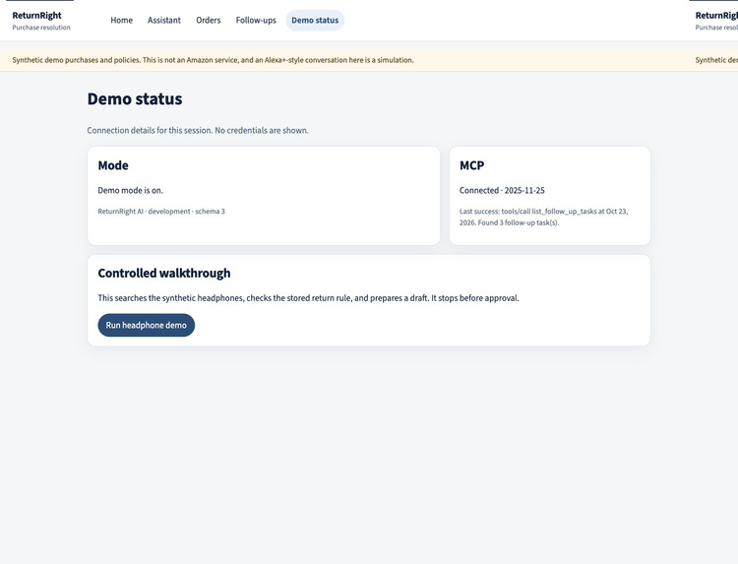Click the Purchase resolution tagline
The width and height of the screenshot is (738, 564).
click(x=41, y=28)
